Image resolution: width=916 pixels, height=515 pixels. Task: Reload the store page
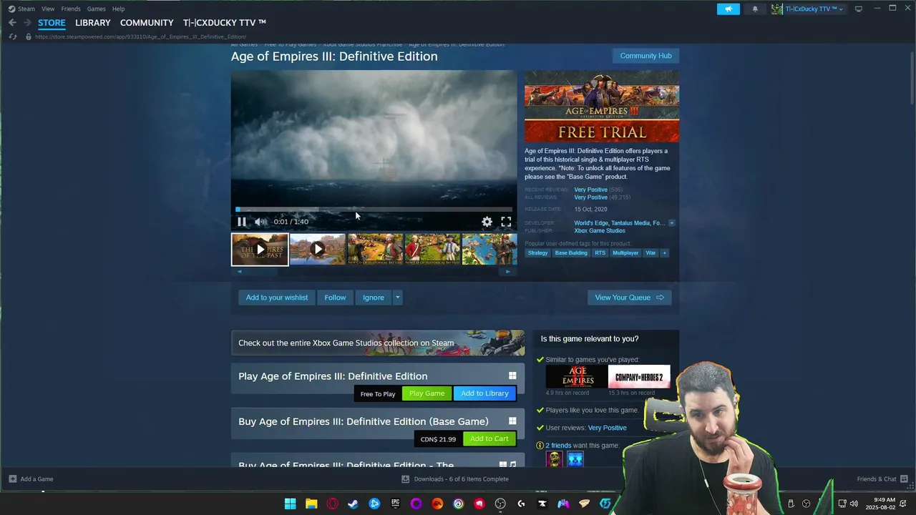[x=12, y=36]
